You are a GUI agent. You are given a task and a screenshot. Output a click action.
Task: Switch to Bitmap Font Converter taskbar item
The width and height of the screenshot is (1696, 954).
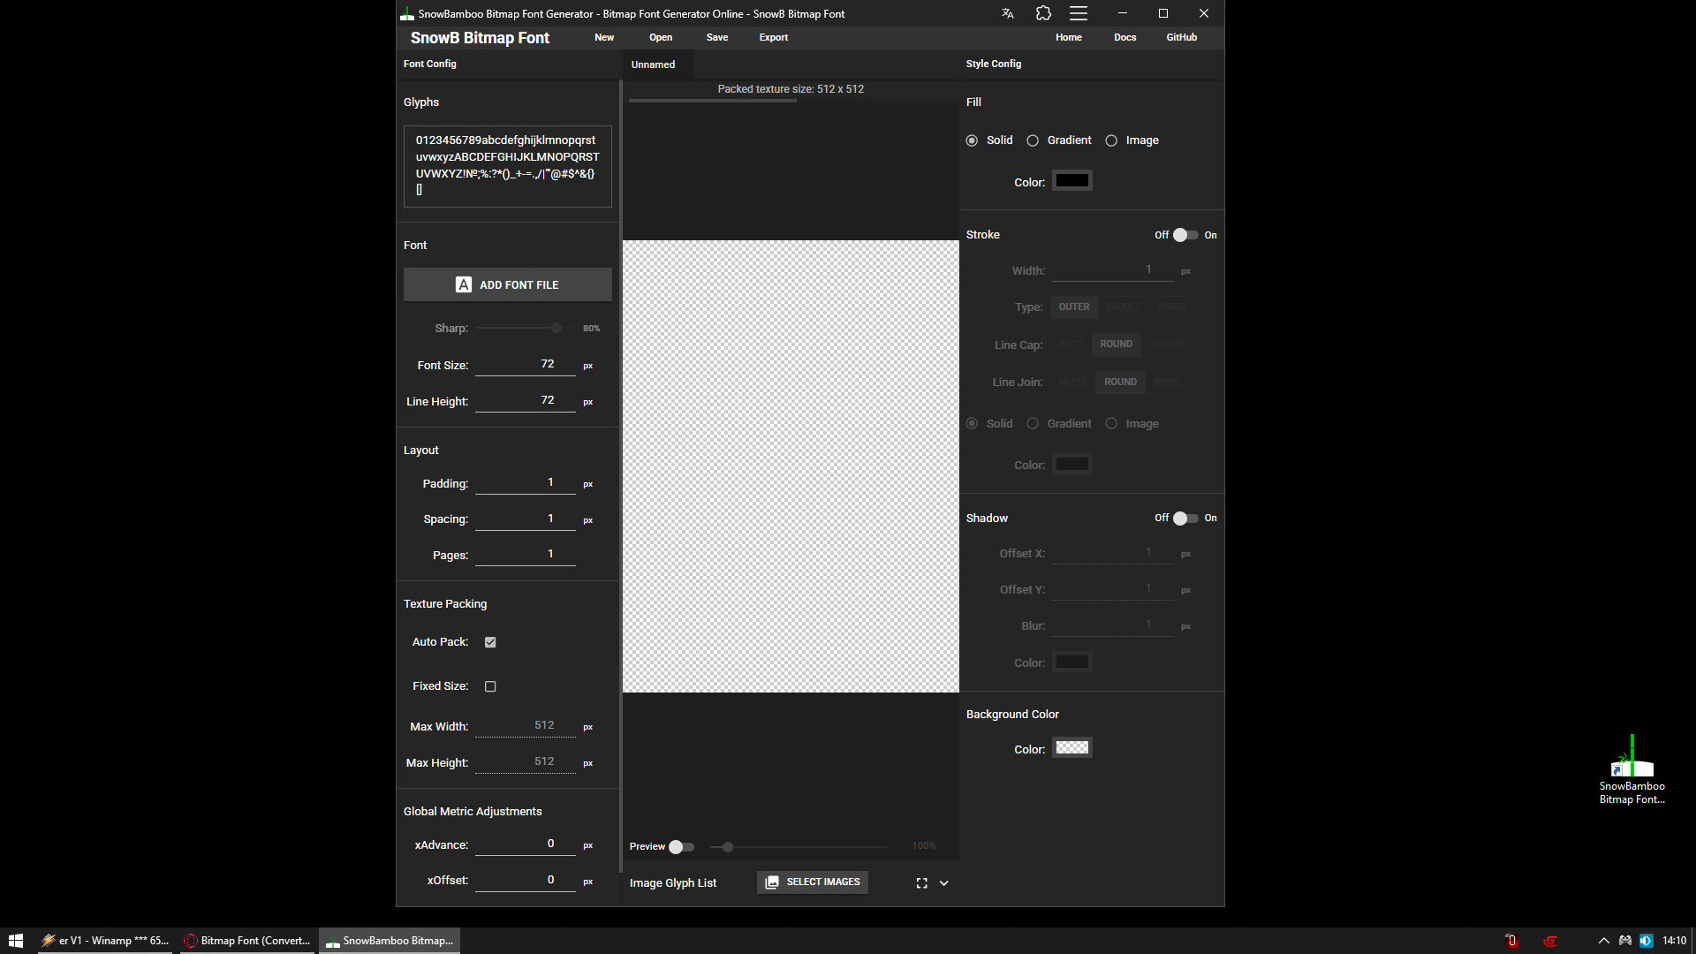247,941
